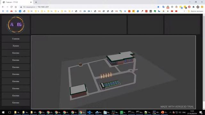Expand the hidden system tray icons
Image resolution: width=205 pixels, height=115 pixels.
click(x=170, y=112)
